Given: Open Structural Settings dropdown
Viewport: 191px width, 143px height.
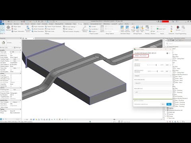Looking at the screenshot, I should pyautogui.click(x=70, y=27).
